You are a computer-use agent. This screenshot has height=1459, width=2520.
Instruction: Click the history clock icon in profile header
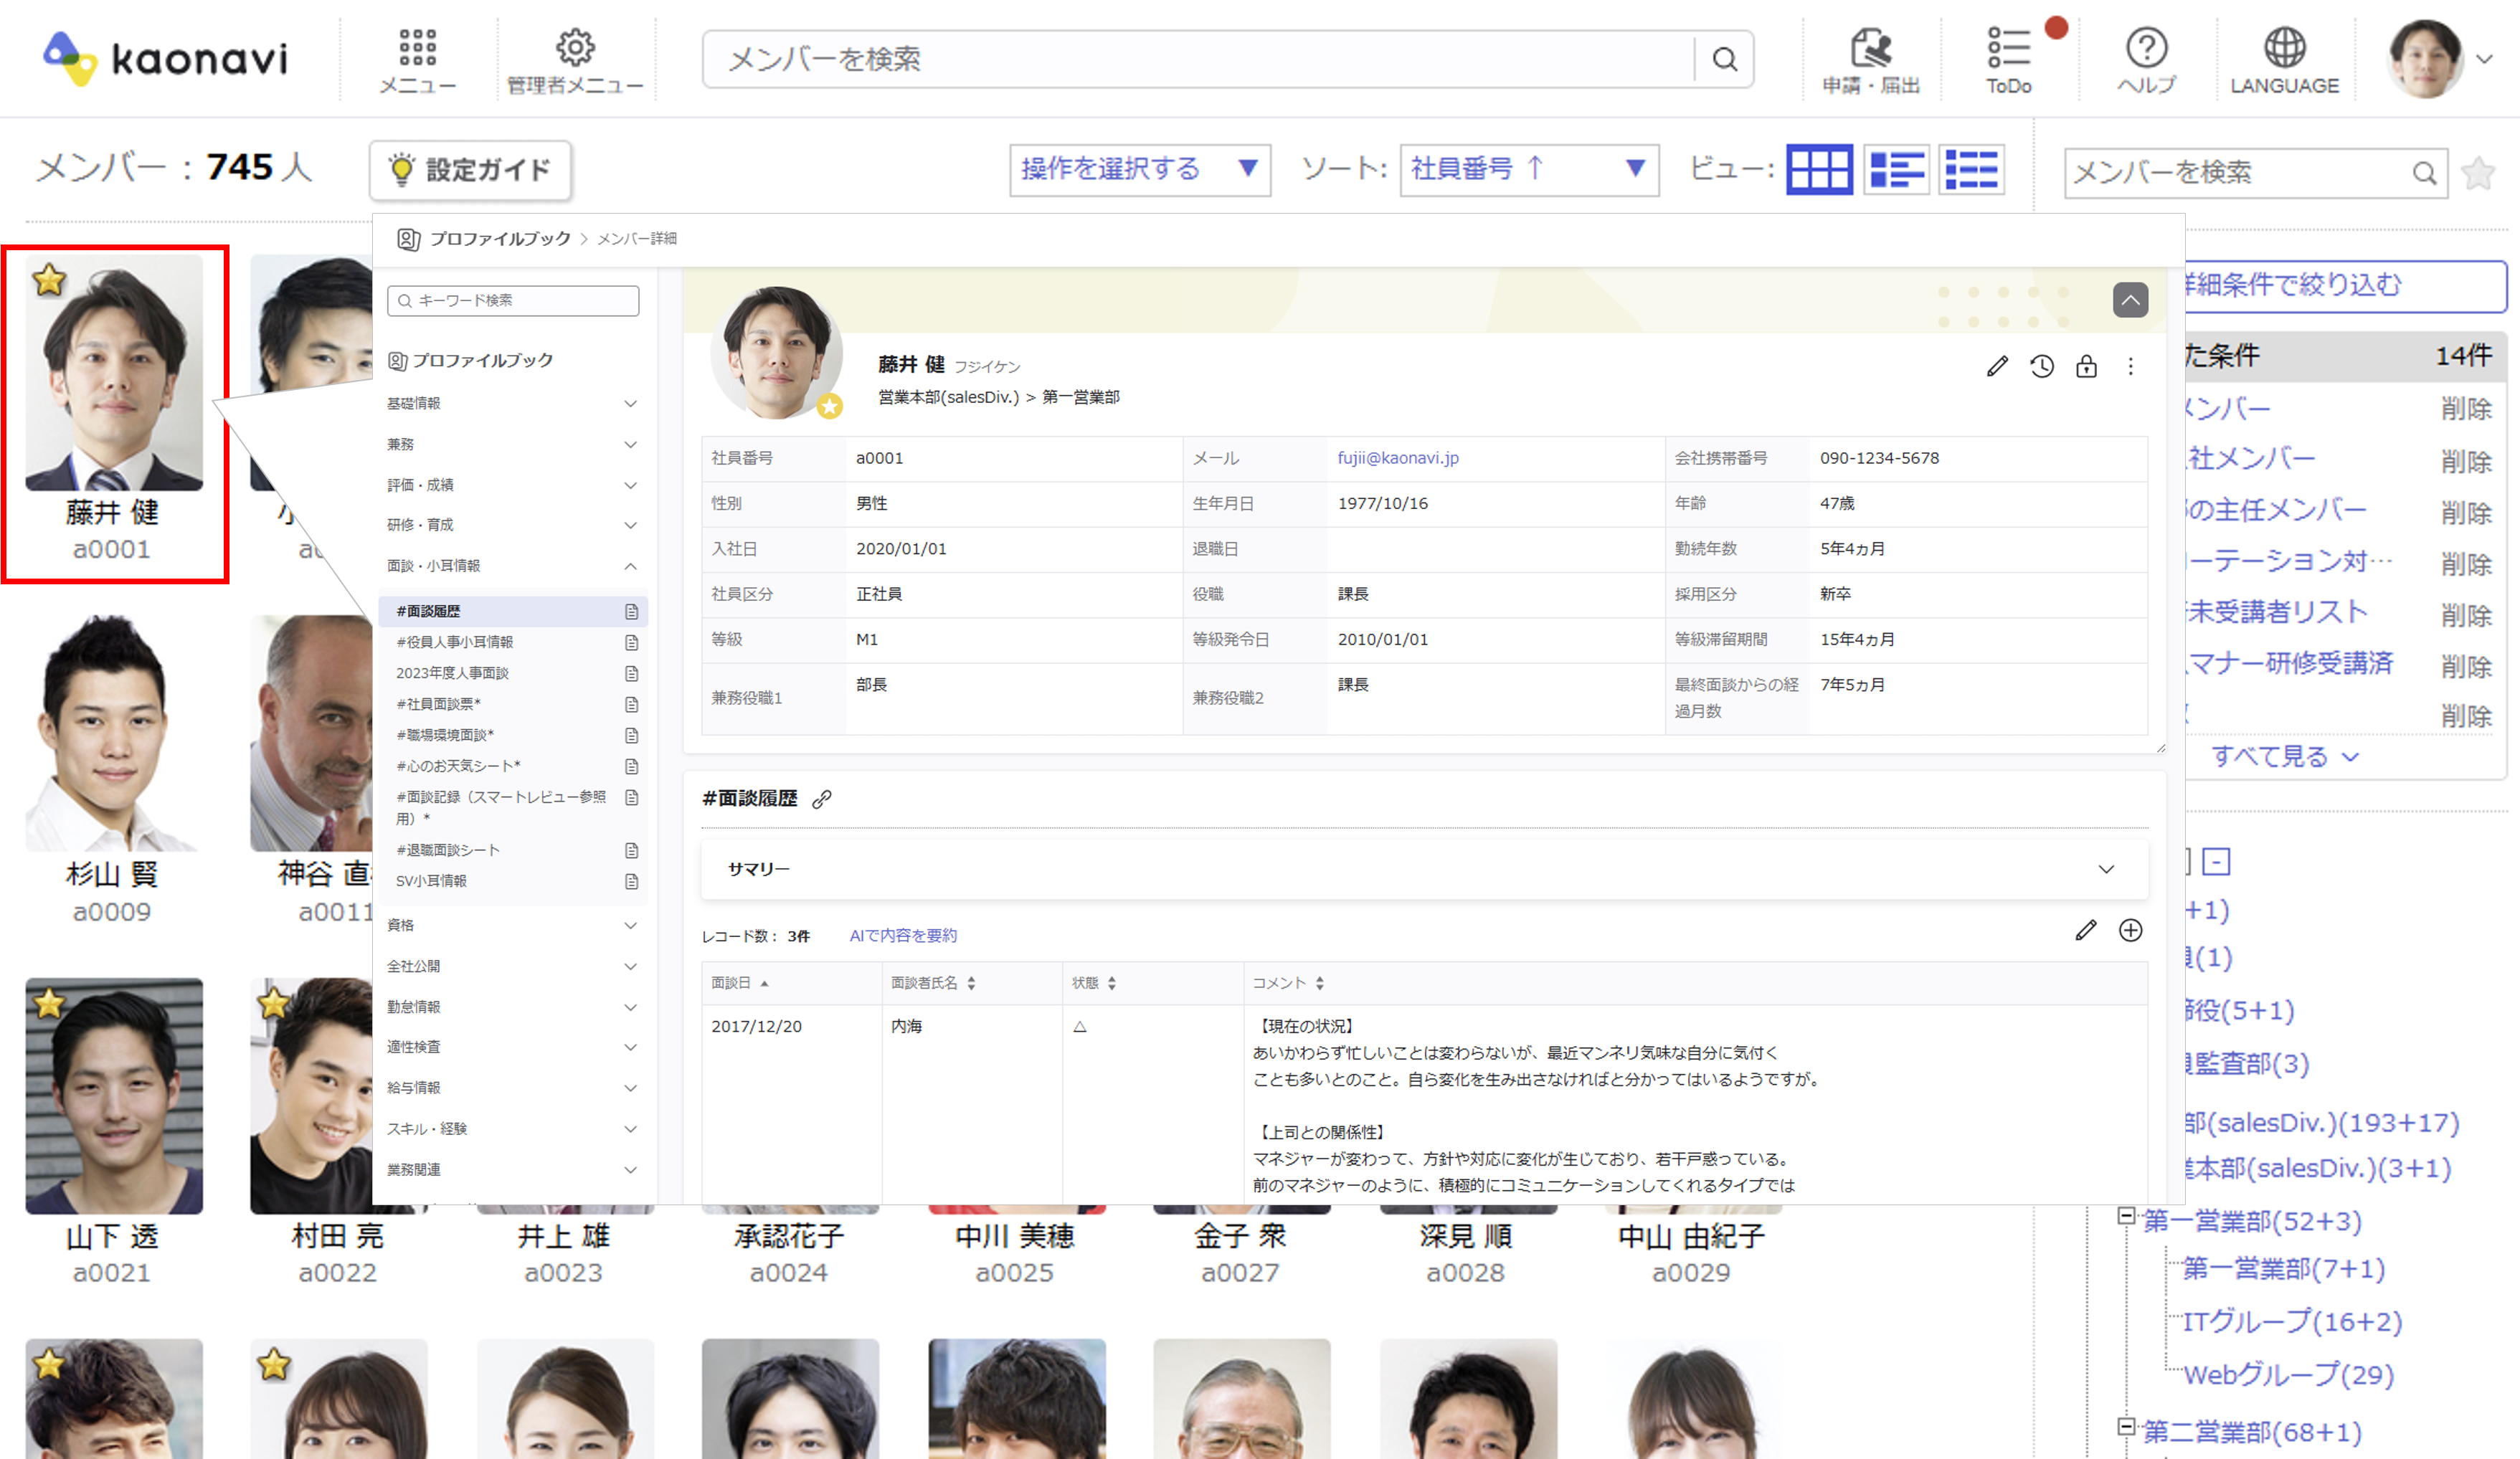coord(2041,367)
